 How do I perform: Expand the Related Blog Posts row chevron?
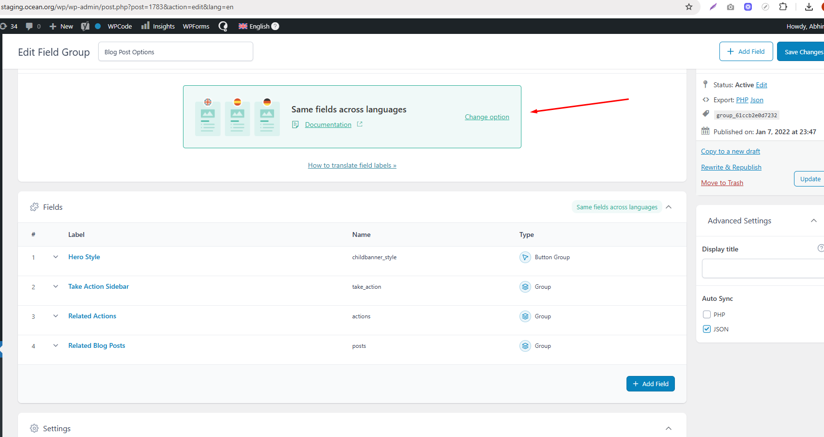56,345
